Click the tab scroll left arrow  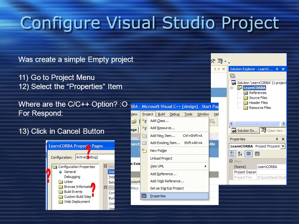[x=215, y=69]
